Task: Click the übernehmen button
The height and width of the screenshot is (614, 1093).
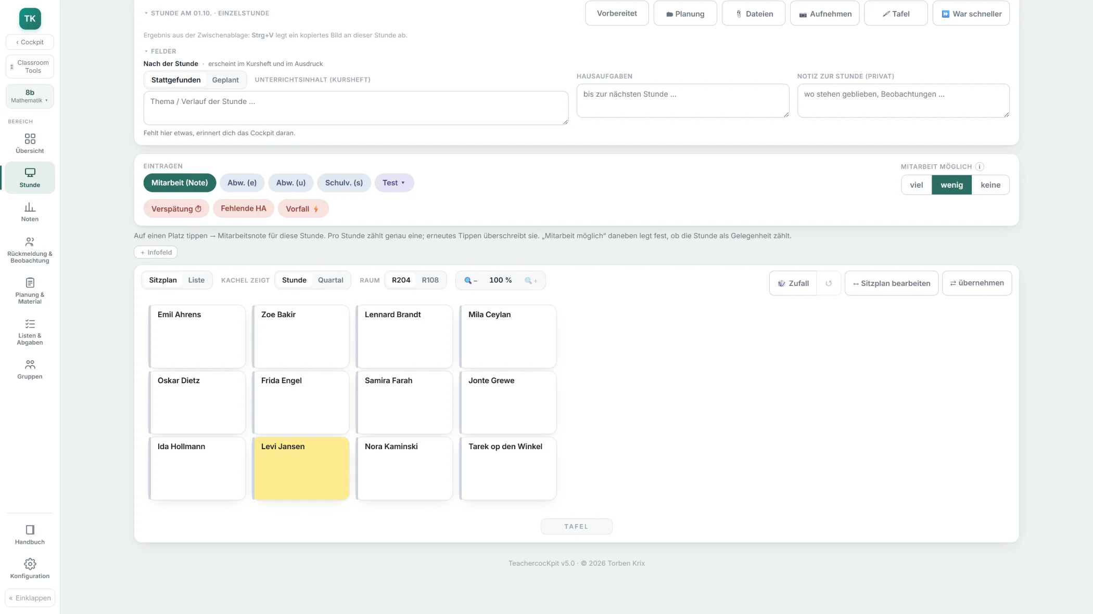Action: click(x=976, y=283)
